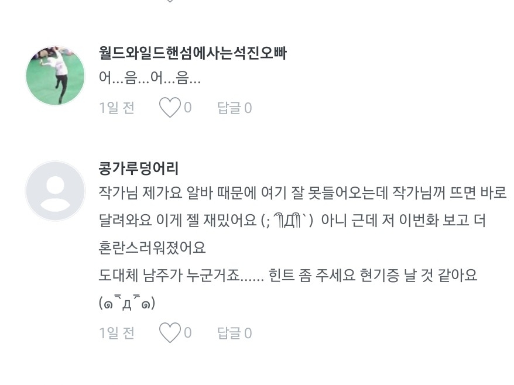Screen dimensions: 514x385
Task: Click the phrase 힌트 좀 주세요
Action: (x=312, y=276)
